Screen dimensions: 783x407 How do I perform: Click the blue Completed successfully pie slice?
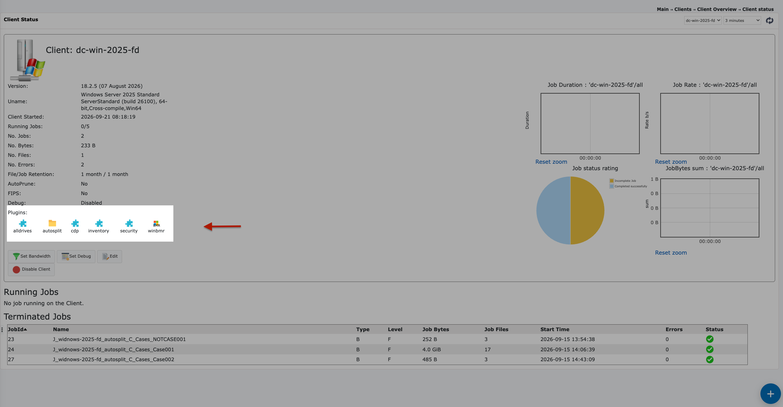point(553,211)
